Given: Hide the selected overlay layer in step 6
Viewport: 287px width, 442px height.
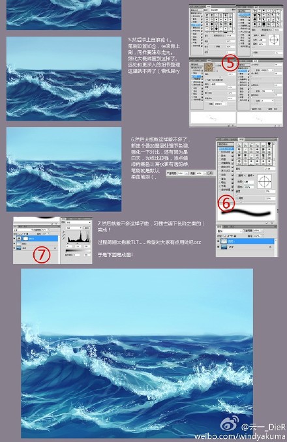Looking at the screenshot, I should click(x=219, y=241).
